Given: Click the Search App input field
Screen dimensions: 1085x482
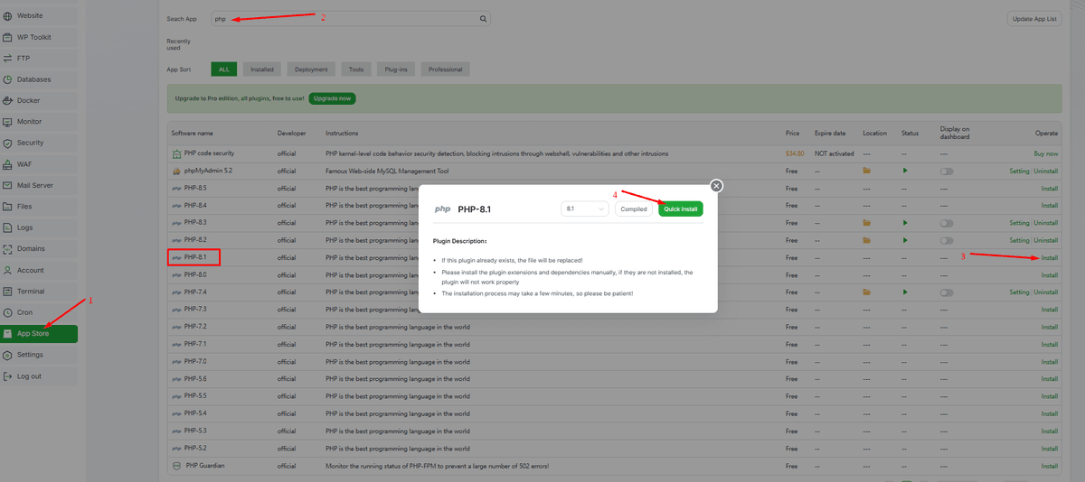Looking at the screenshot, I should [x=344, y=18].
